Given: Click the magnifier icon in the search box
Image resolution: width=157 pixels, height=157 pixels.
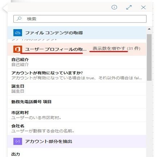Looking at the screenshot, I should 19,19.
